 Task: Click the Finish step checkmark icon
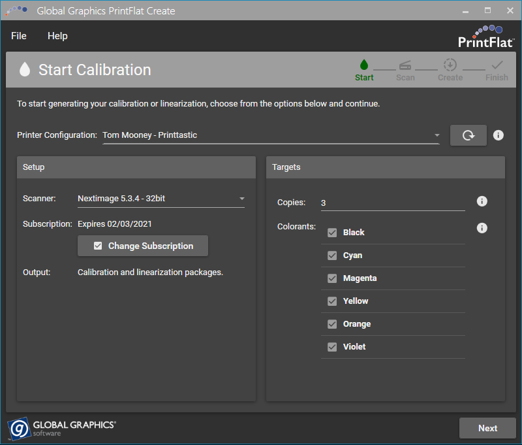[x=497, y=66]
